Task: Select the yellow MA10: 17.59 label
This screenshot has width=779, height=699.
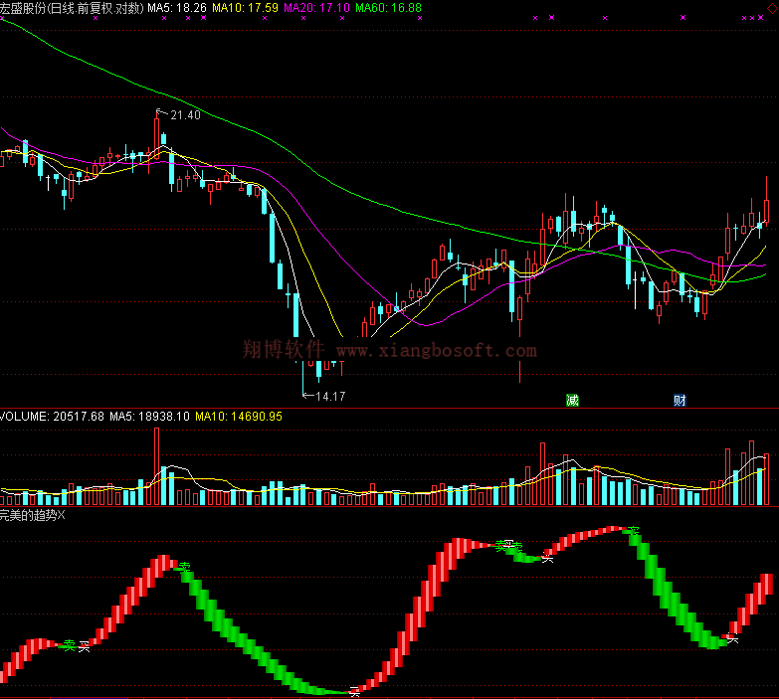Action: 245,7
